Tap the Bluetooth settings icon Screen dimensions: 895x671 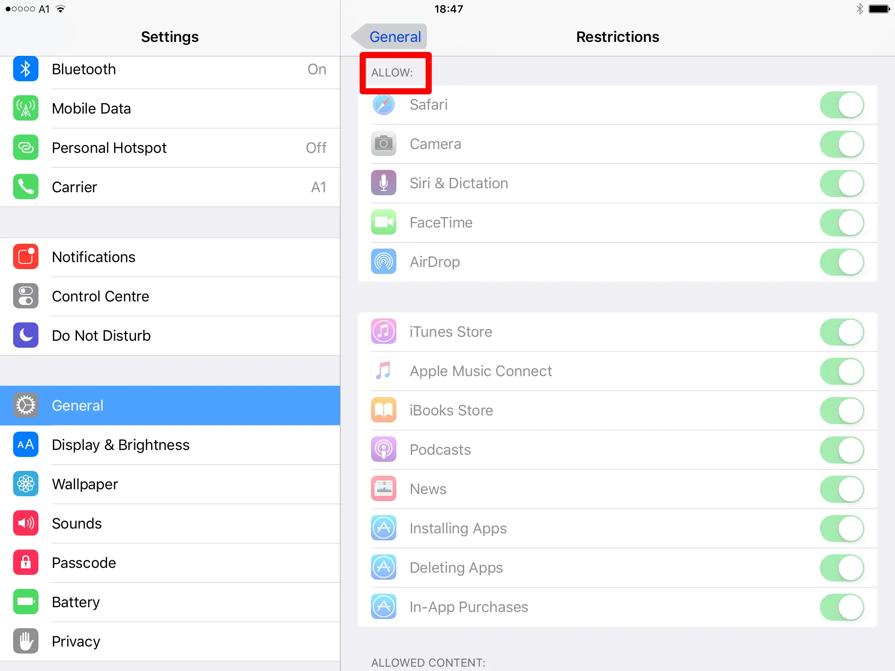click(x=26, y=69)
